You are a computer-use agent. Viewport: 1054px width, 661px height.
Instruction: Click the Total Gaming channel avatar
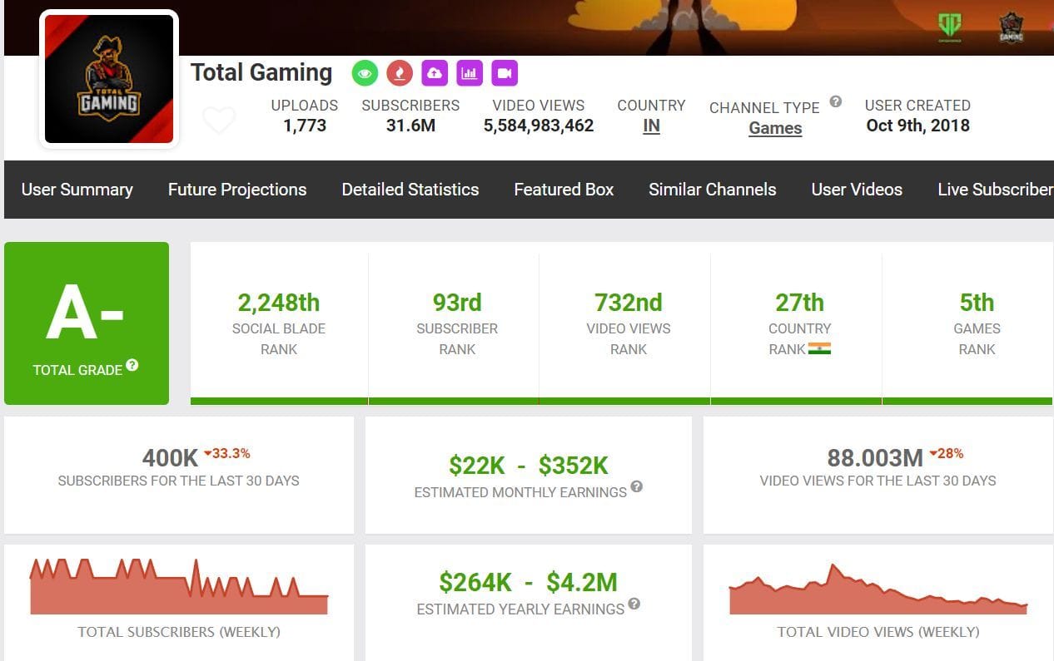(108, 78)
